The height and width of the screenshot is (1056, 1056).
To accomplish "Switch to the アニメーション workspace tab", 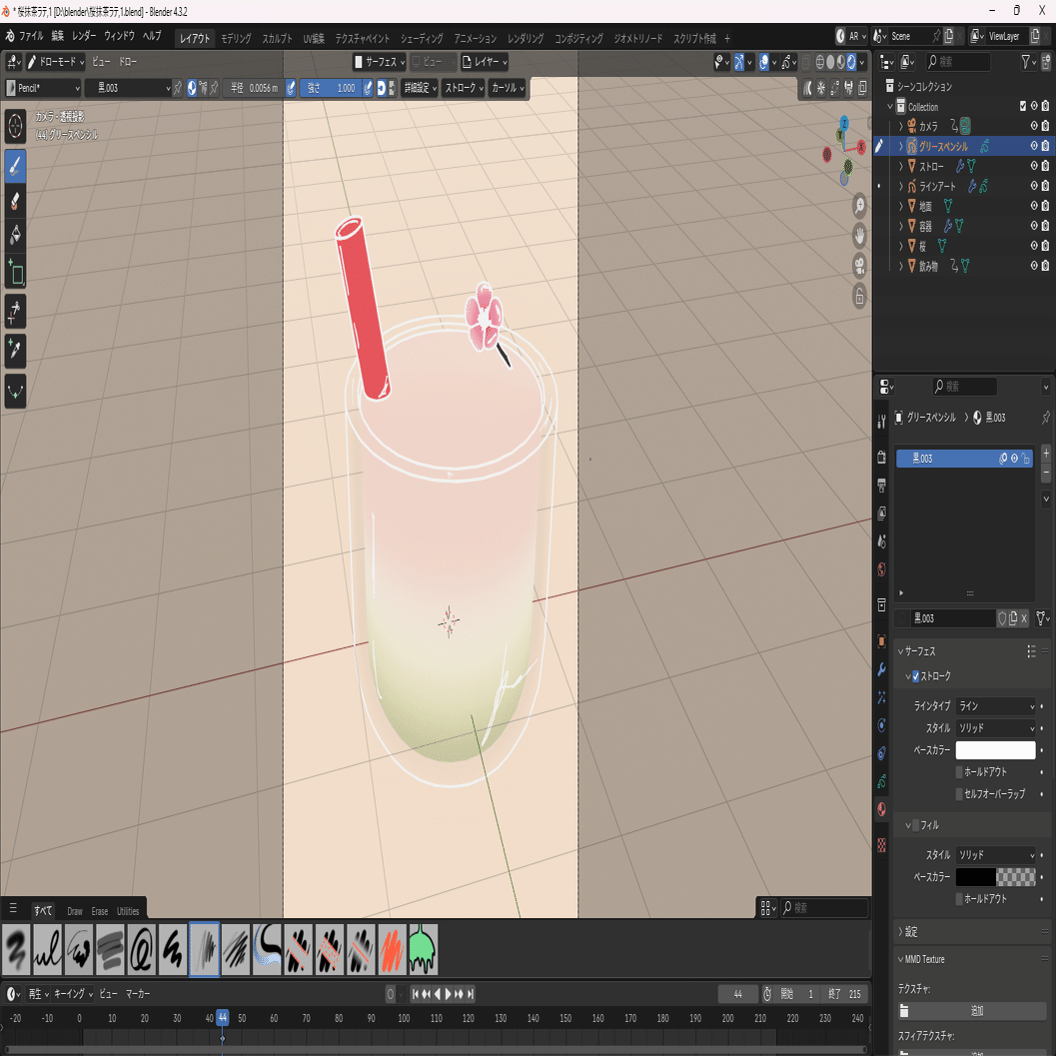I will (x=476, y=38).
